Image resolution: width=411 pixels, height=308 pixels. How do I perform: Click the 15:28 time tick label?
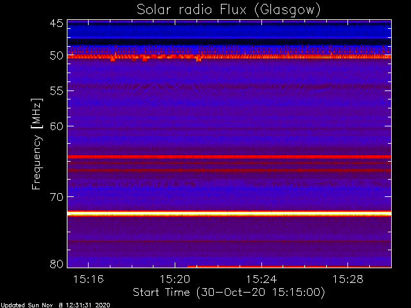348,280
